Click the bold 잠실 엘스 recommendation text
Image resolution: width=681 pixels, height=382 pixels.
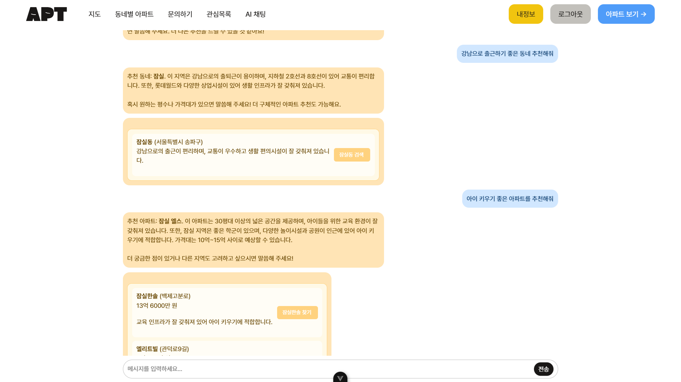[x=170, y=221]
